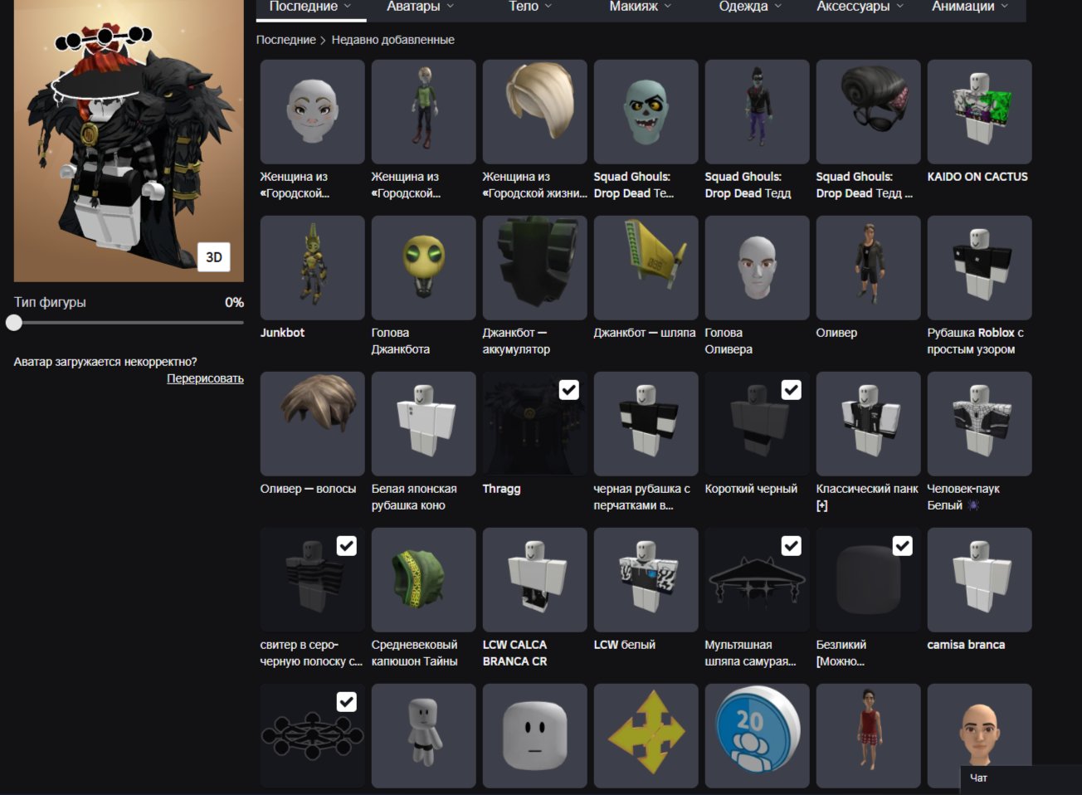Expand the Аксессуары menu
The height and width of the screenshot is (795, 1082).
(860, 7)
